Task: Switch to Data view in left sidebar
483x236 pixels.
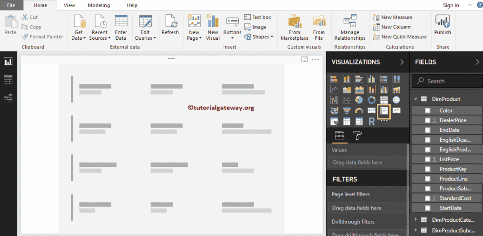Action: (8, 80)
